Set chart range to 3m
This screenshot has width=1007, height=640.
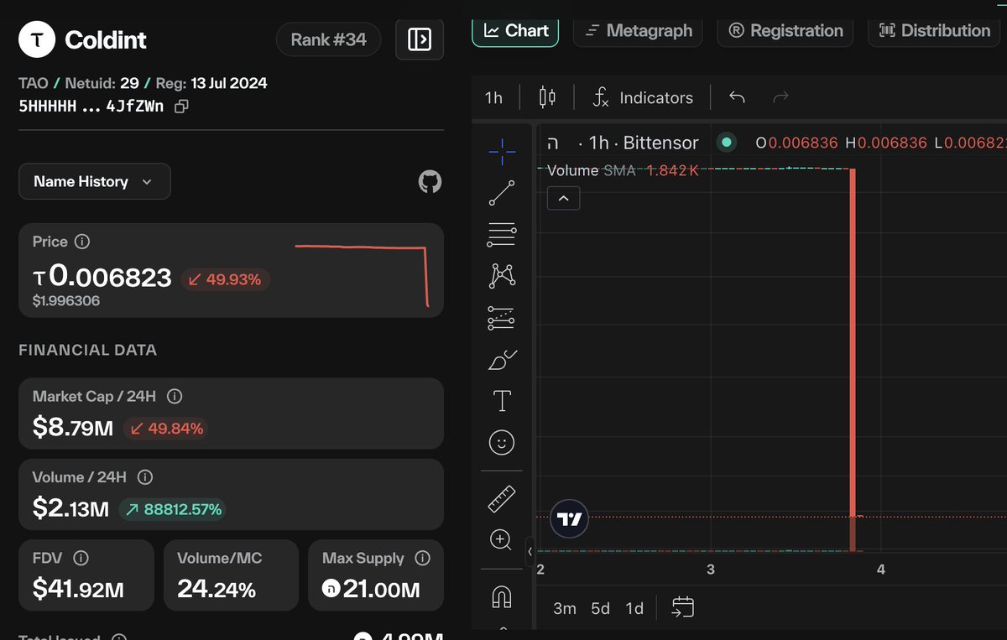click(565, 608)
